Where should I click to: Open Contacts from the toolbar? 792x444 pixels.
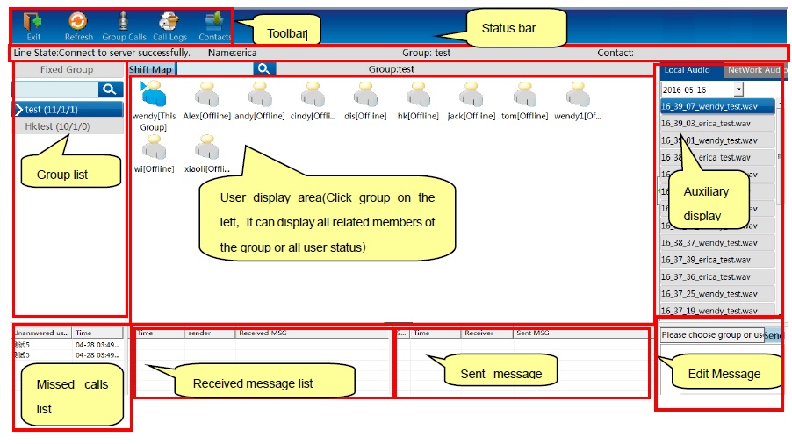[213, 22]
